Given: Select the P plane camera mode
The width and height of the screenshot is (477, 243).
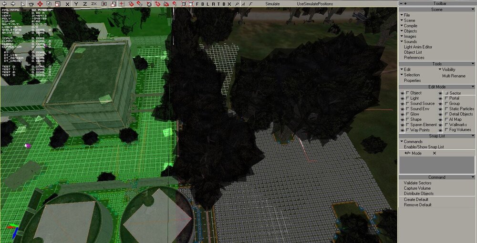Looking at the screenshot, I should coord(237,4).
